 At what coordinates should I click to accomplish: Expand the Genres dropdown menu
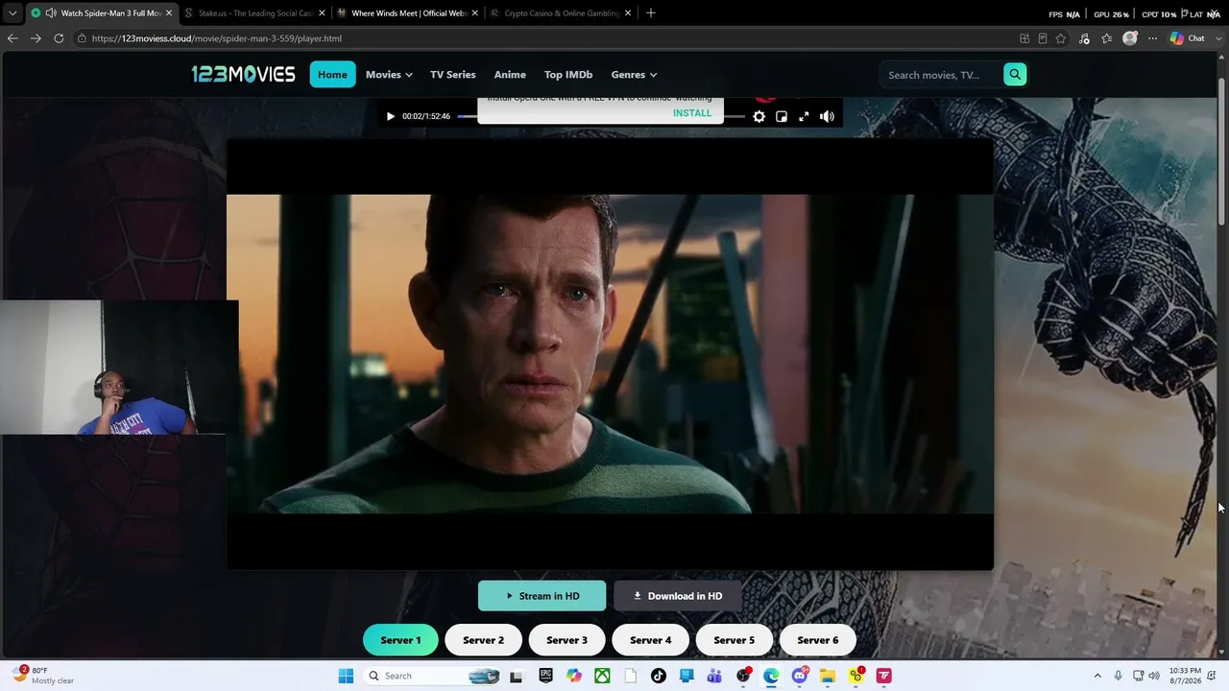pos(634,74)
